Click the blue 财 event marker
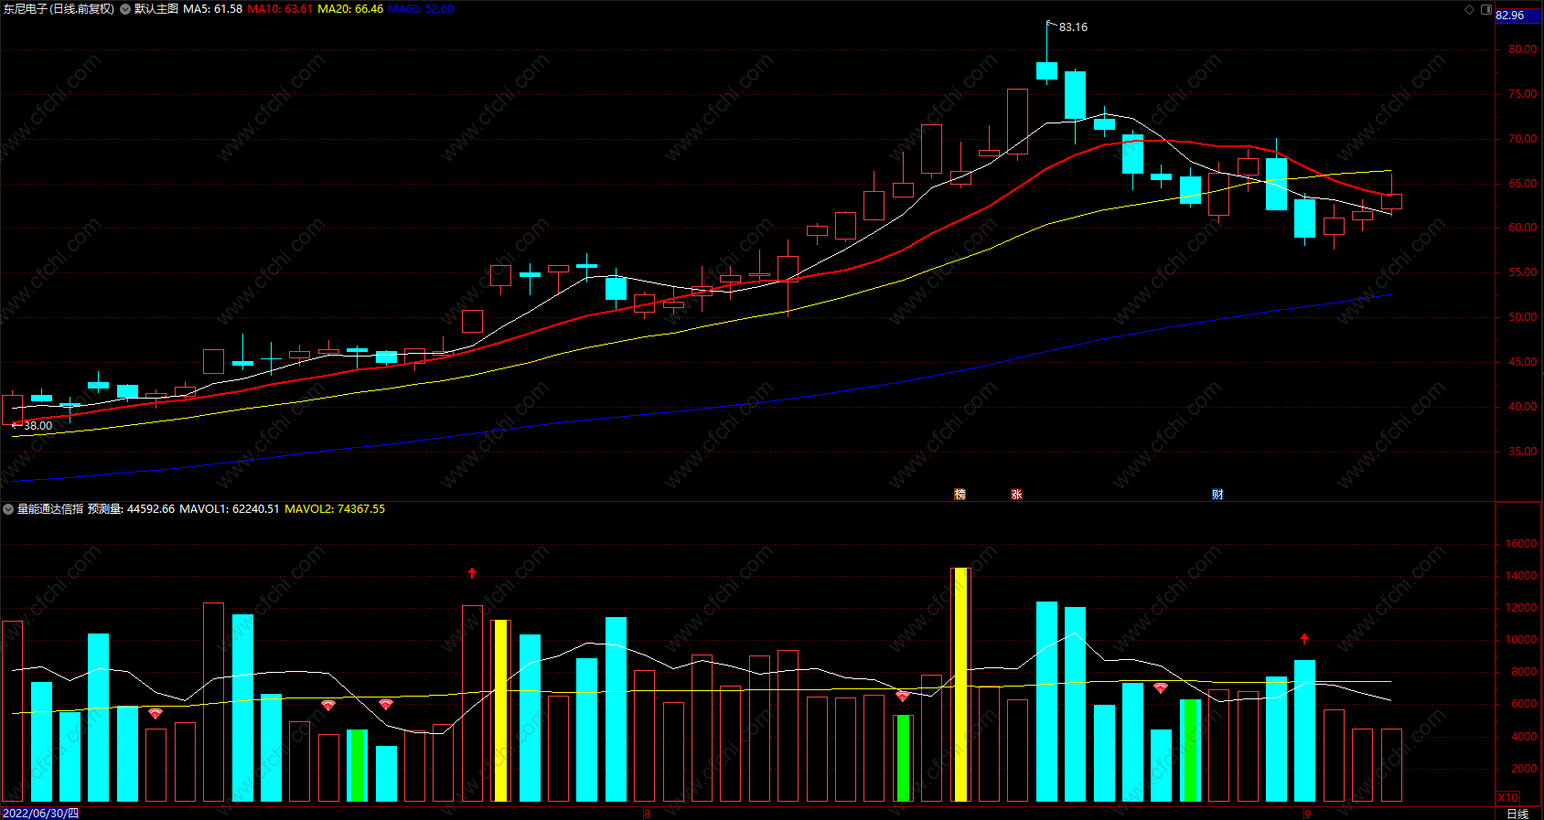The height and width of the screenshot is (820, 1544). point(1217,494)
